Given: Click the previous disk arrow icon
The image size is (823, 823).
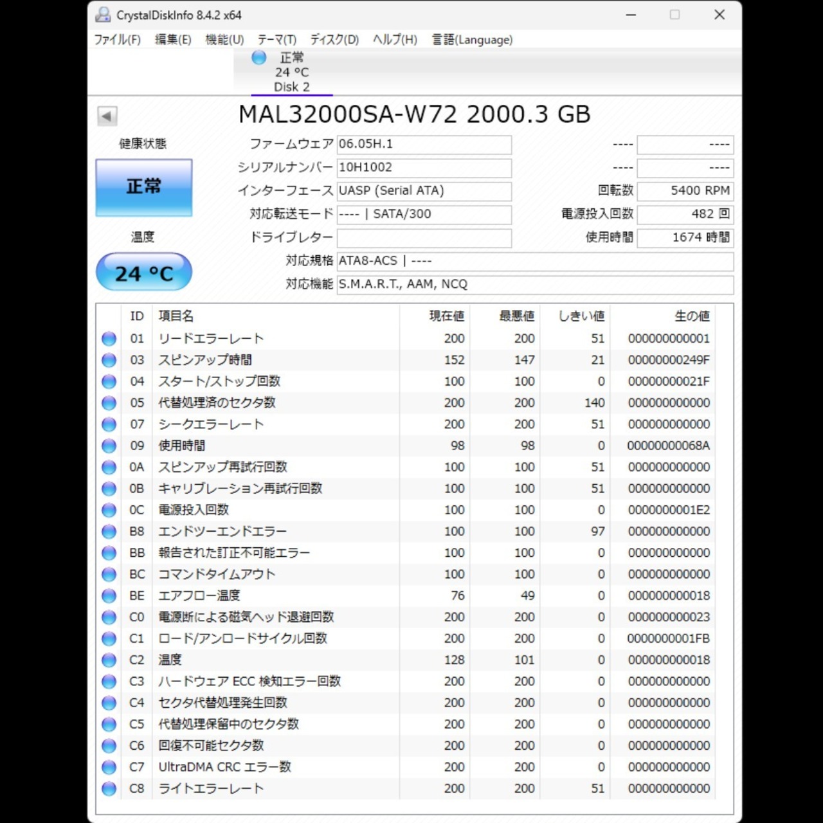Looking at the screenshot, I should pos(107,116).
